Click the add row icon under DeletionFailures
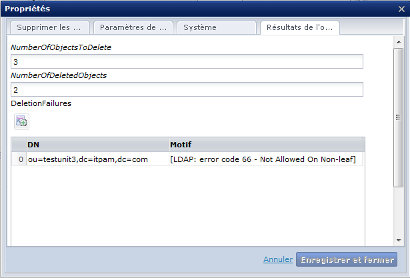Viewport: 410px width, 278px height. pyautogui.click(x=21, y=121)
